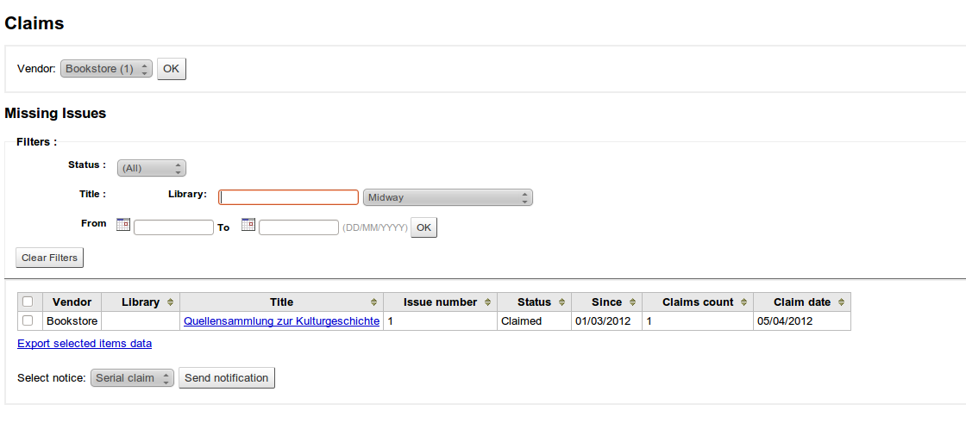Sort table by Title column

click(x=281, y=302)
